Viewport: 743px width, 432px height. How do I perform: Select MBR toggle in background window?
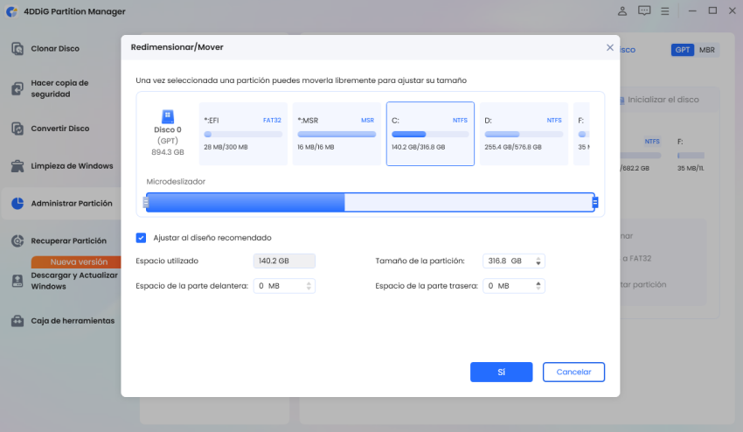click(707, 50)
